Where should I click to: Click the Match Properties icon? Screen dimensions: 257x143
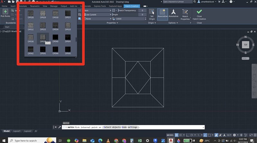click(185, 13)
